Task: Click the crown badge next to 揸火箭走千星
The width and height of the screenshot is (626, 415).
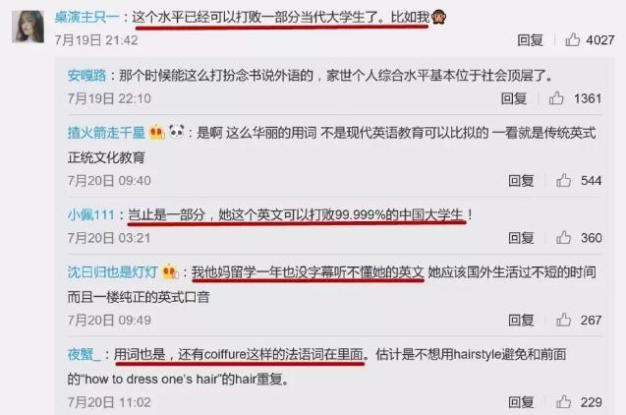Action: point(157,132)
